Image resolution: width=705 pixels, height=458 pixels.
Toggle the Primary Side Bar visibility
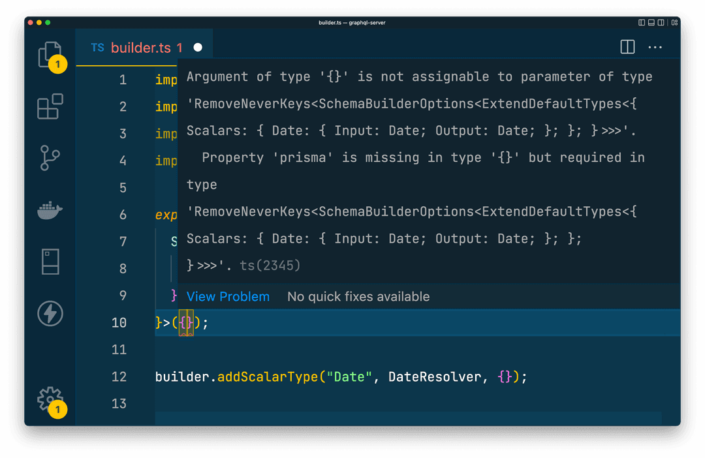[642, 22]
